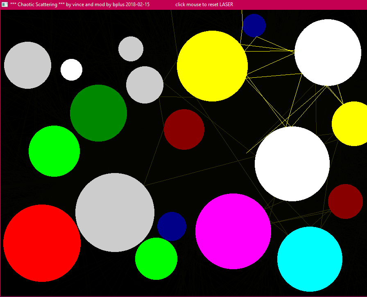367x297 pixels.
Task: Click the large yellow circle at top
Action: click(x=212, y=66)
